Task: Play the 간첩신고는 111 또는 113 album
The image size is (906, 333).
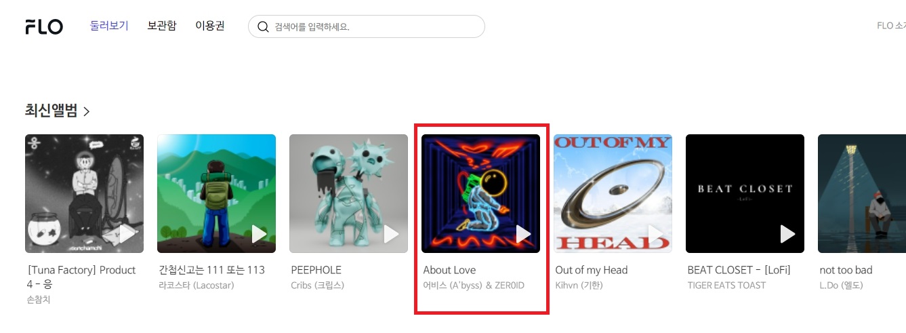Action: 259,234
